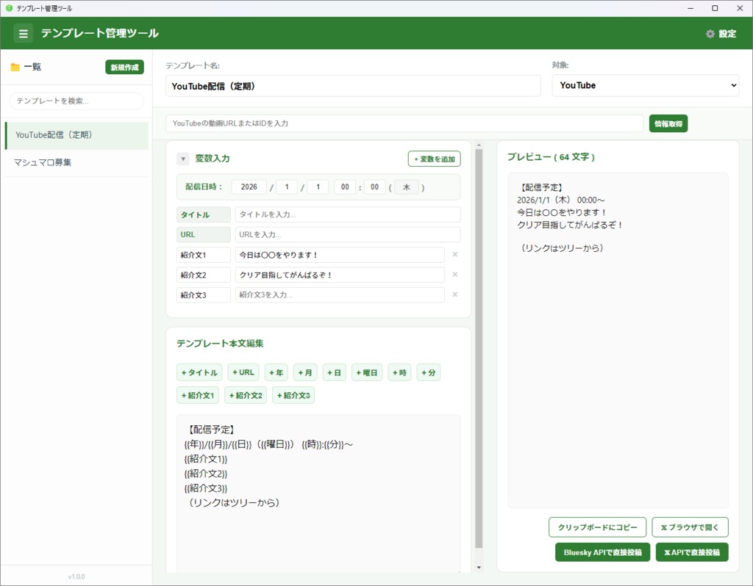The width and height of the screenshot is (753, 586).
Task: Click the scrollbar down arrow
Action: [x=479, y=568]
